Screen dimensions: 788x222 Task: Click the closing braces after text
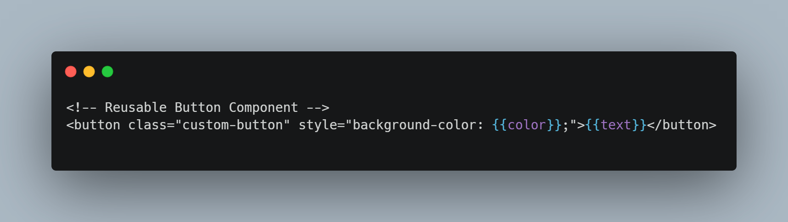pos(639,125)
